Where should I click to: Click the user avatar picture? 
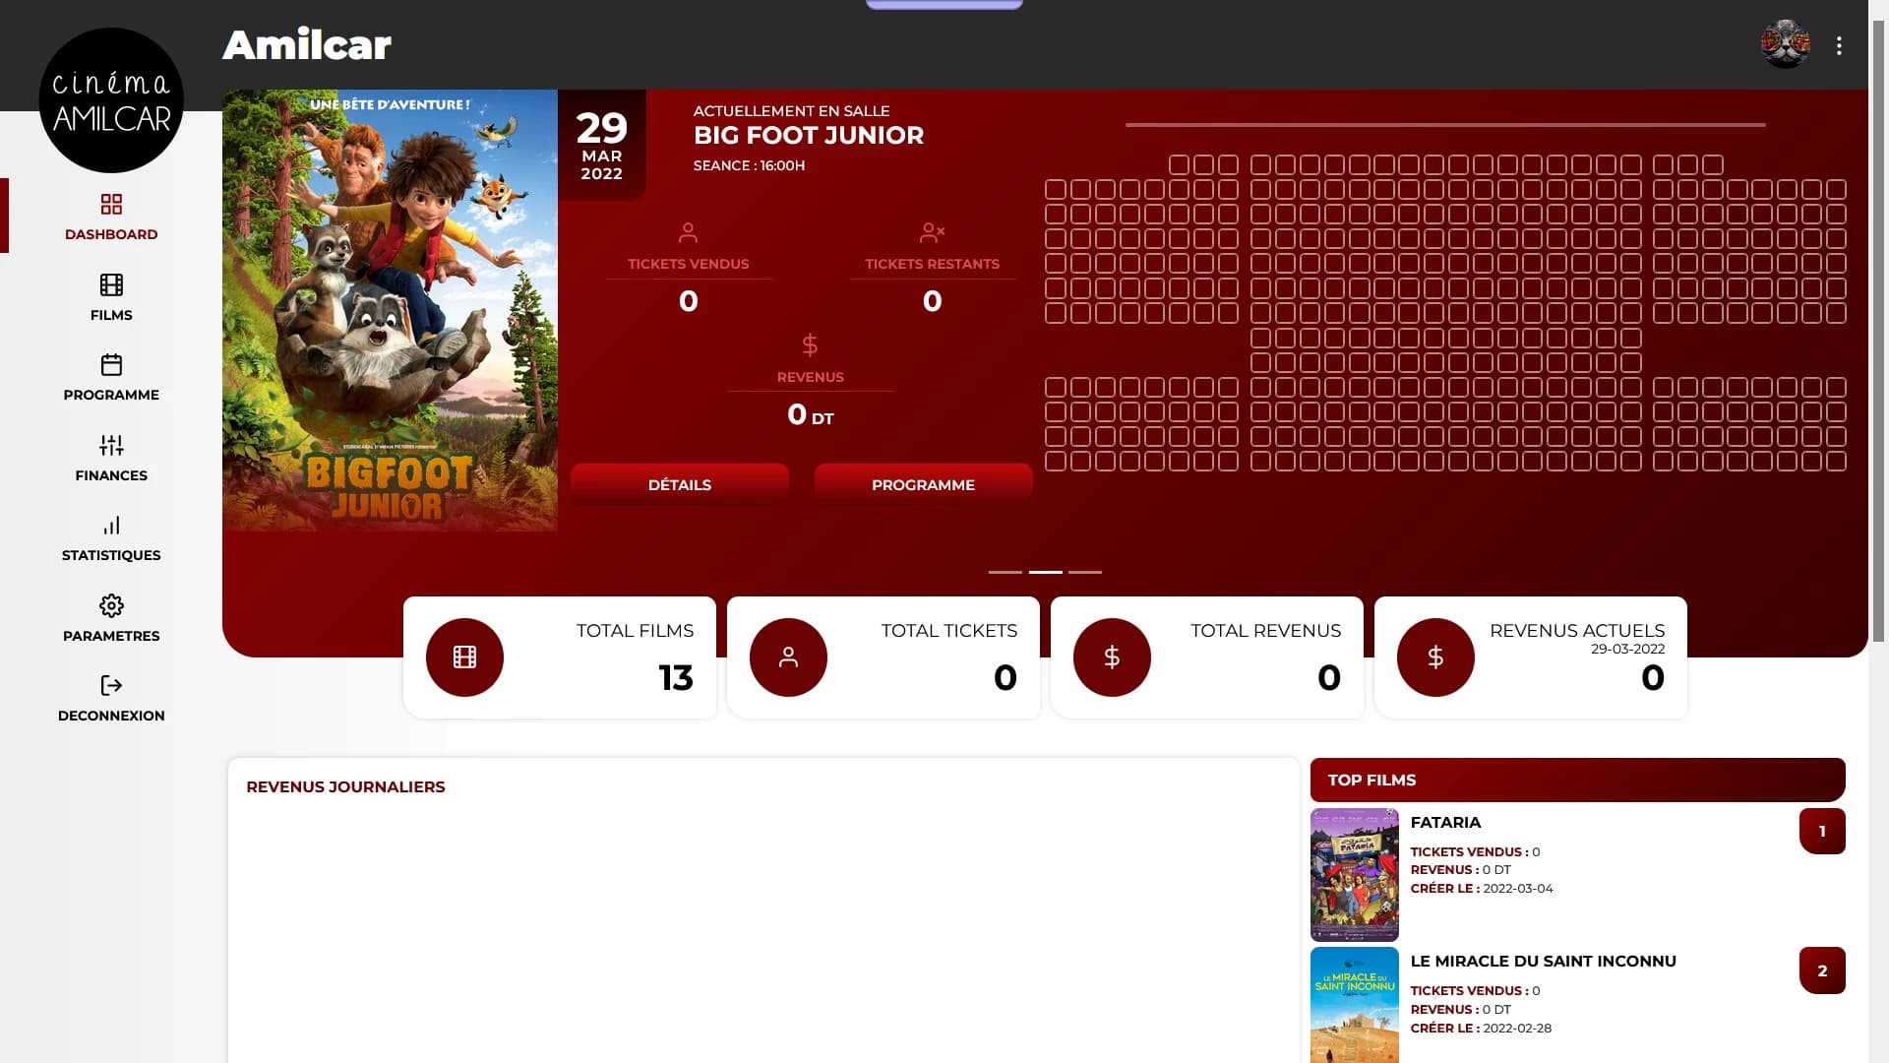(1785, 44)
